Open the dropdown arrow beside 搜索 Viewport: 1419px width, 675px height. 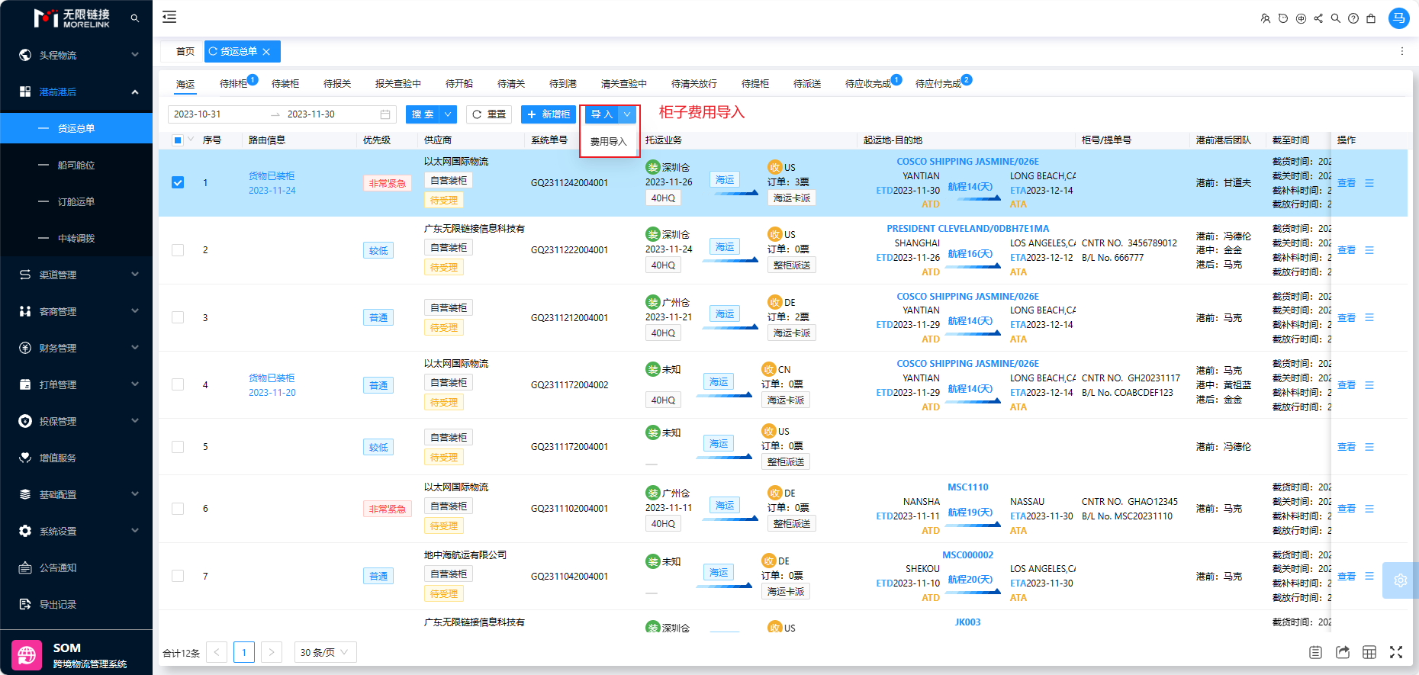tap(448, 114)
